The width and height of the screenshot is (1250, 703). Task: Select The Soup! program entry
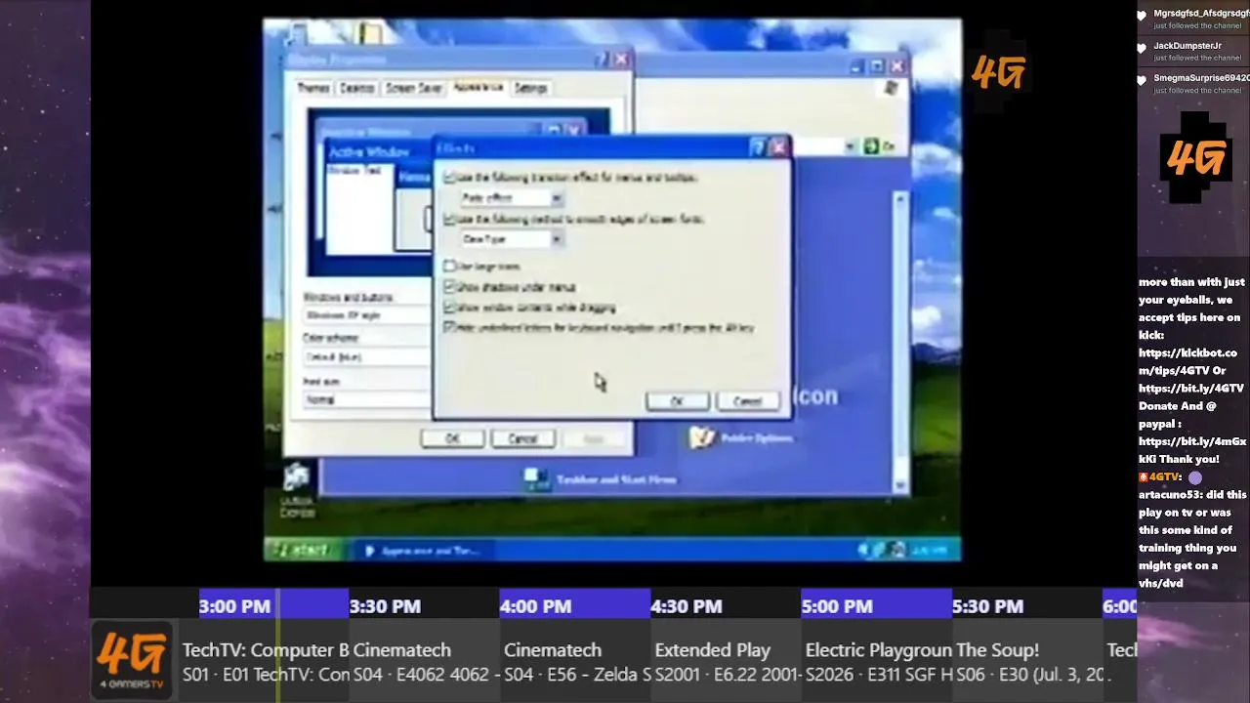pyautogui.click(x=1026, y=661)
